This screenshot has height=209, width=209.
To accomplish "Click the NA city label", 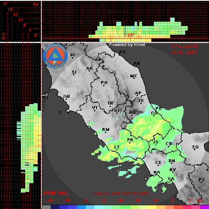I will (x=157, y=172).
